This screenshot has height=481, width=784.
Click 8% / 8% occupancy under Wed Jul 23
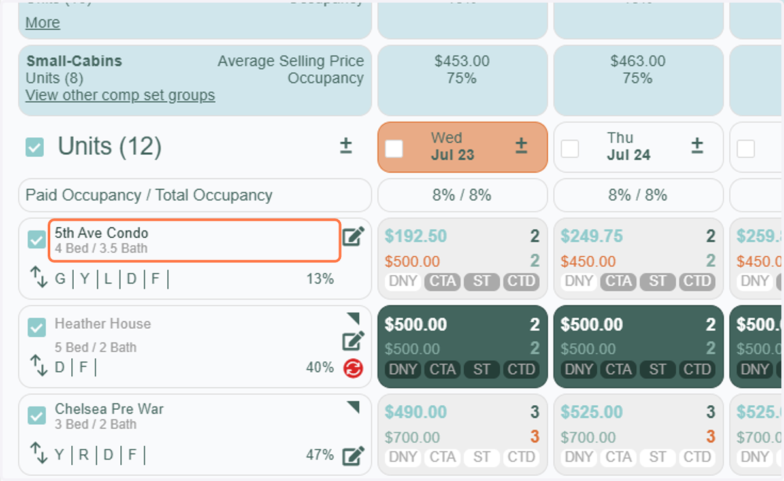(462, 195)
